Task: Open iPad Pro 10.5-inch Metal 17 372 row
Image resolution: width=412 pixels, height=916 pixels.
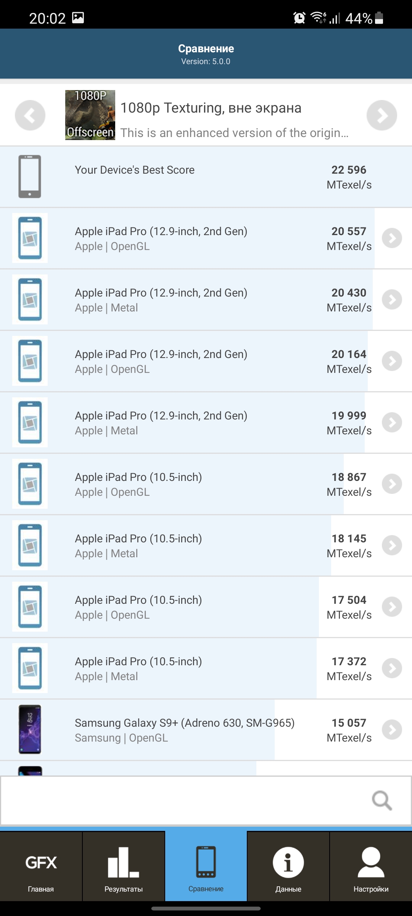Action: coord(206,668)
